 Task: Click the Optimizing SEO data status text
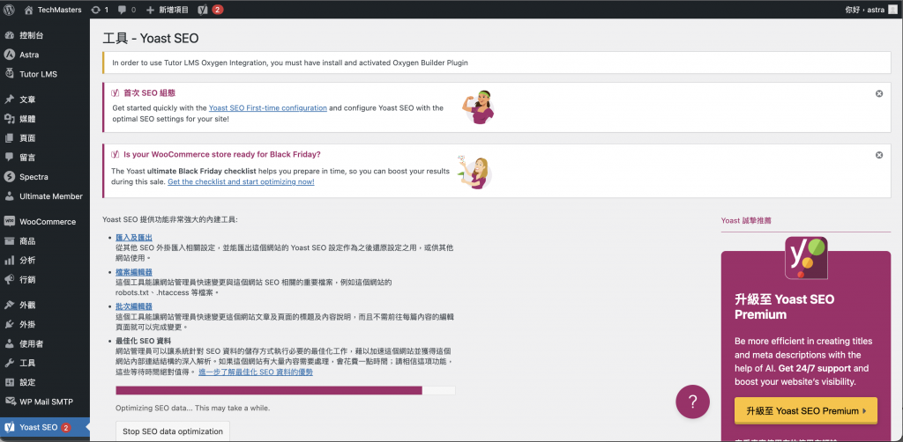192,408
